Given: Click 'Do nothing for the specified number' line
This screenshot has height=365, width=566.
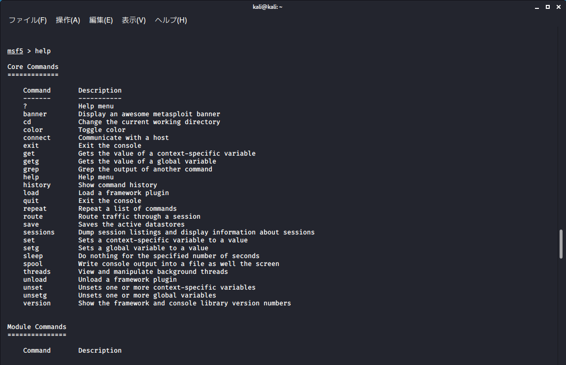Looking at the screenshot, I should pos(169,256).
